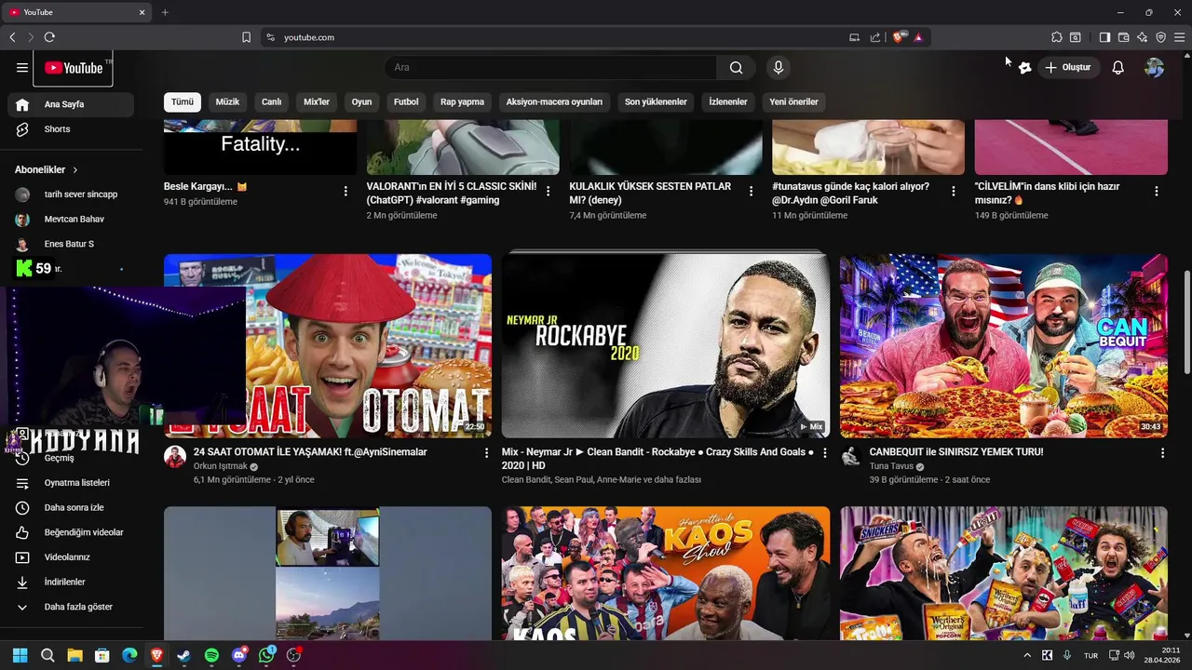1192x670 pixels.
Task: Open Steam from the Windows taskbar
Action: (184, 655)
